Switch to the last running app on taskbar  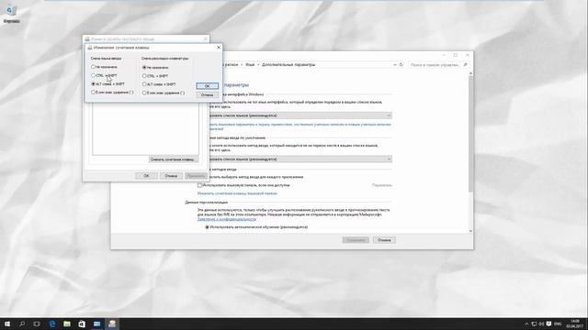(112, 324)
